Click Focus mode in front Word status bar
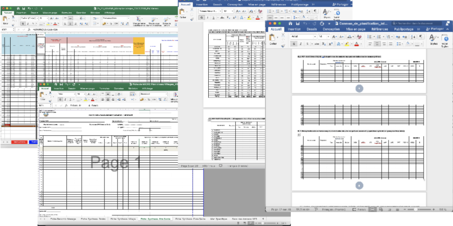453x226 pixels. (359, 210)
